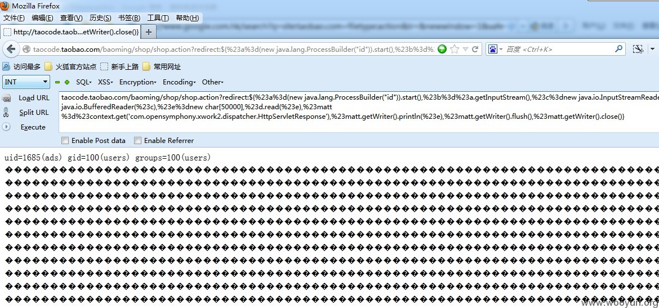Open the 帮助(H) menu
Screen dimensions: 659x308
(x=188, y=17)
